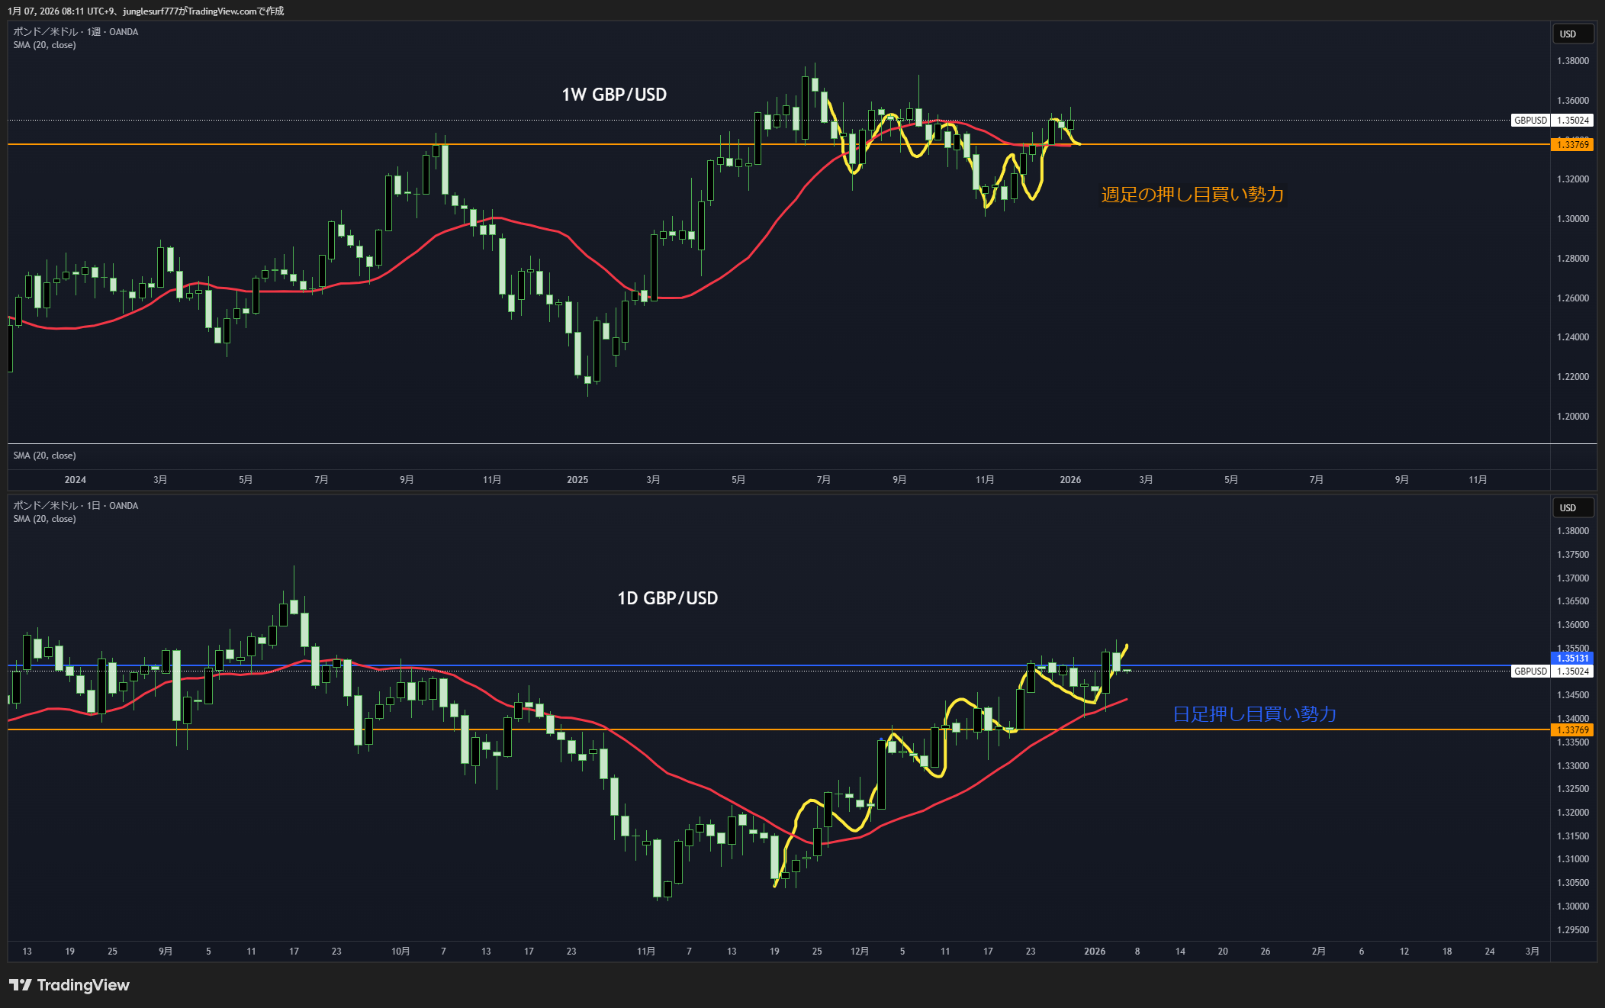The height and width of the screenshot is (1008, 1605).
Task: Select the blue 日足押し目買い勢力 annotation
Action: (x=1254, y=714)
